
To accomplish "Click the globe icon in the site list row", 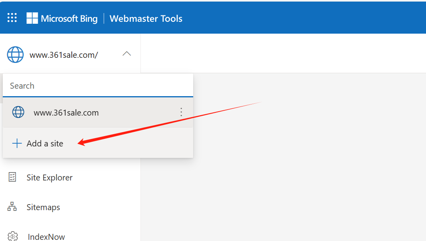I will 18,112.
